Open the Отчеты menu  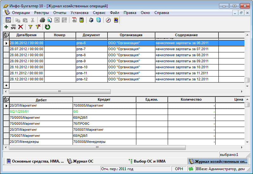click(x=60, y=13)
